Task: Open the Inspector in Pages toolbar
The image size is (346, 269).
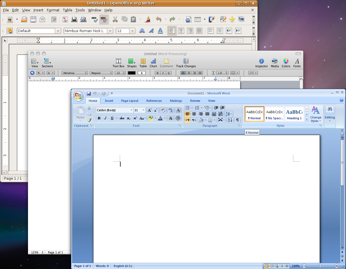Action: [x=261, y=63]
